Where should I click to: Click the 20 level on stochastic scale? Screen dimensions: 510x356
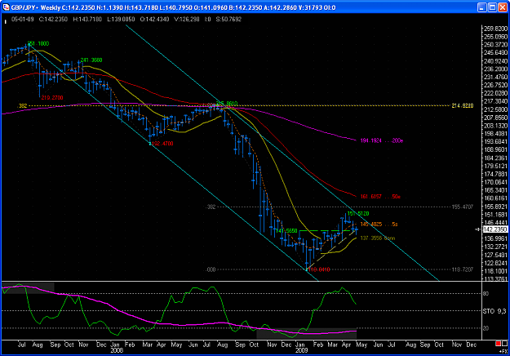(x=486, y=328)
